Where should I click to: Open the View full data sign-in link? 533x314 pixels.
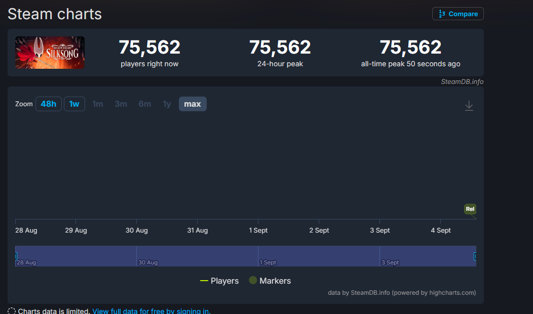151,311
